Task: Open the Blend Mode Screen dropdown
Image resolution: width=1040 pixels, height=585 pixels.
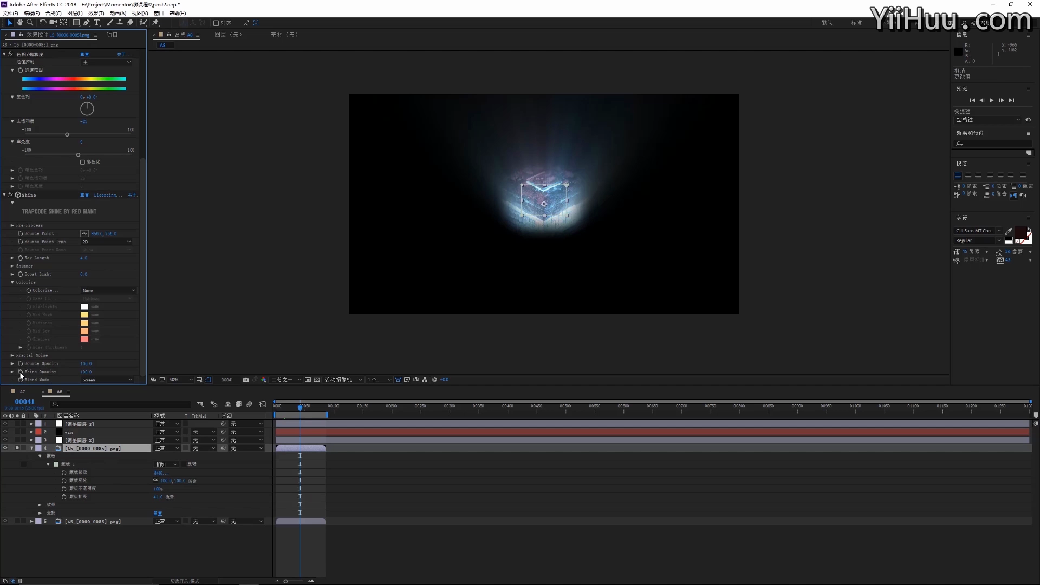Action: pyautogui.click(x=107, y=380)
